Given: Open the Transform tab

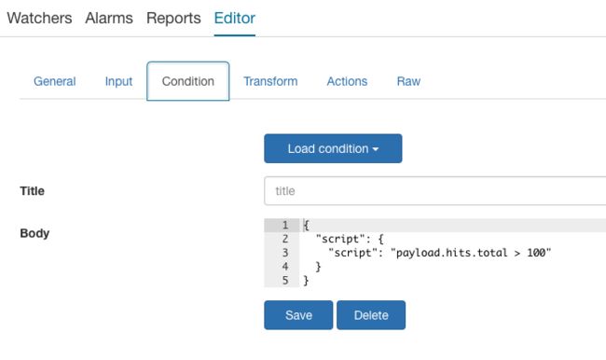Looking at the screenshot, I should coord(270,81).
